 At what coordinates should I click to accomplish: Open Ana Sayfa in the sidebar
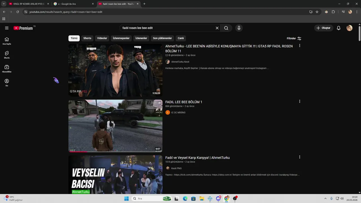(7, 41)
